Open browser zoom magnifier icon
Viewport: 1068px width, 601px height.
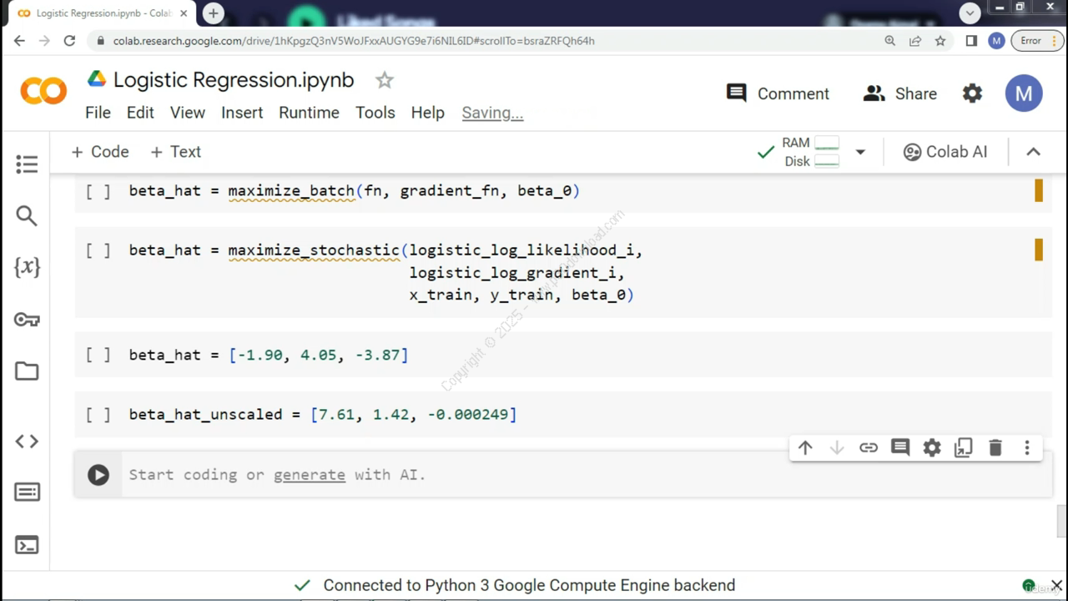pos(890,40)
